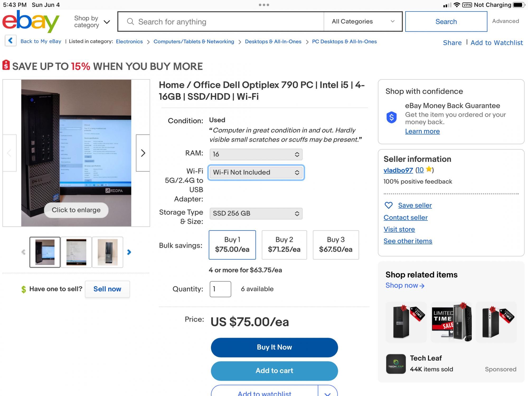This screenshot has height=396, width=528.
Task: Select the third product thumbnail image
Action: click(107, 252)
